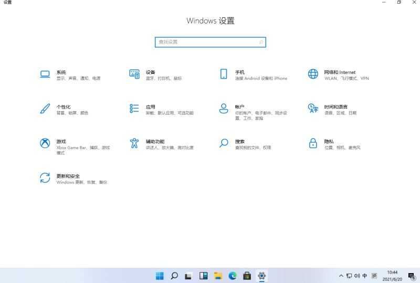Image resolution: width=420 pixels, height=283 pixels.
Task: Open the Widgets panel from taskbar
Action: [203, 276]
